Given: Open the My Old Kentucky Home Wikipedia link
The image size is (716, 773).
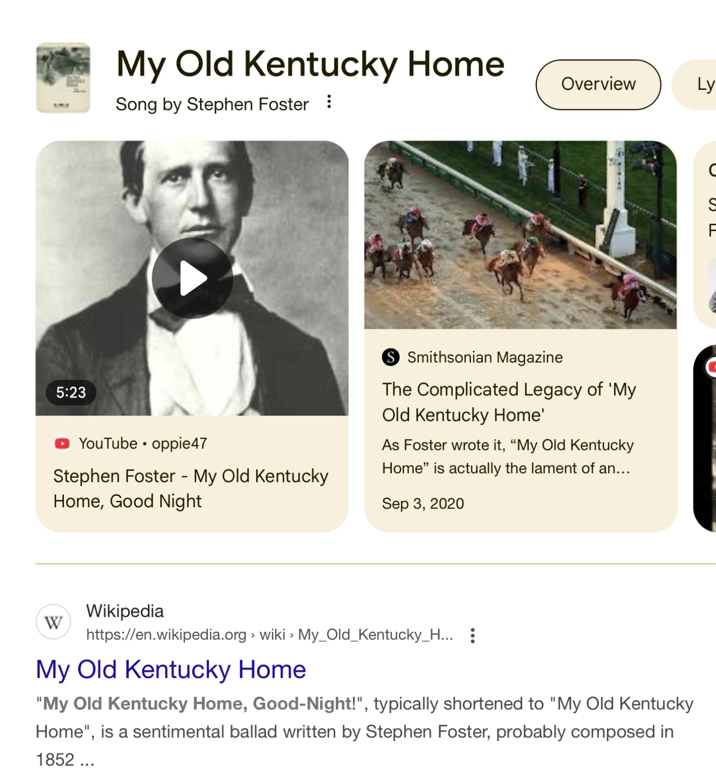Looking at the screenshot, I should (171, 669).
